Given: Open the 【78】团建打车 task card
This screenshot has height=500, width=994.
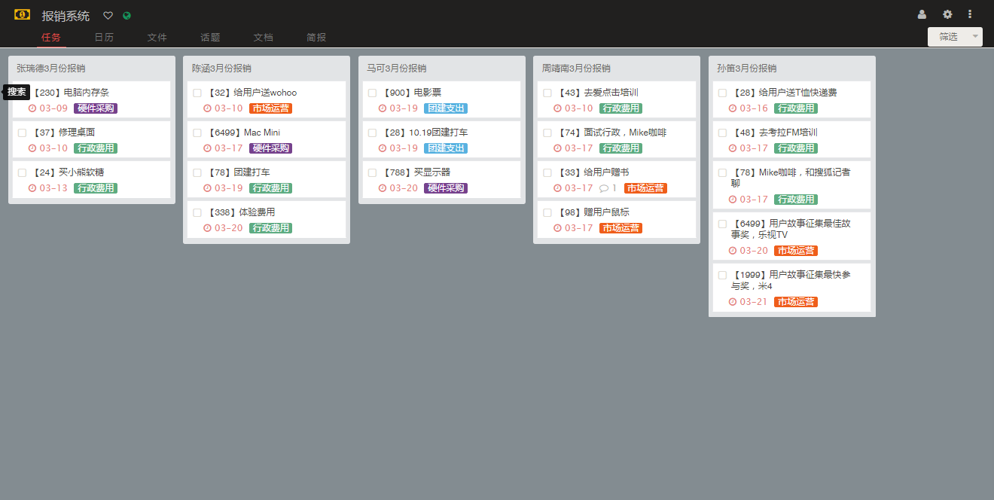Looking at the screenshot, I should click(x=267, y=179).
